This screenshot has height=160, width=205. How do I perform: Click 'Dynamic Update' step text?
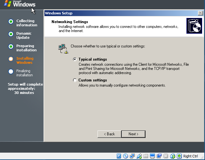click(x=24, y=36)
